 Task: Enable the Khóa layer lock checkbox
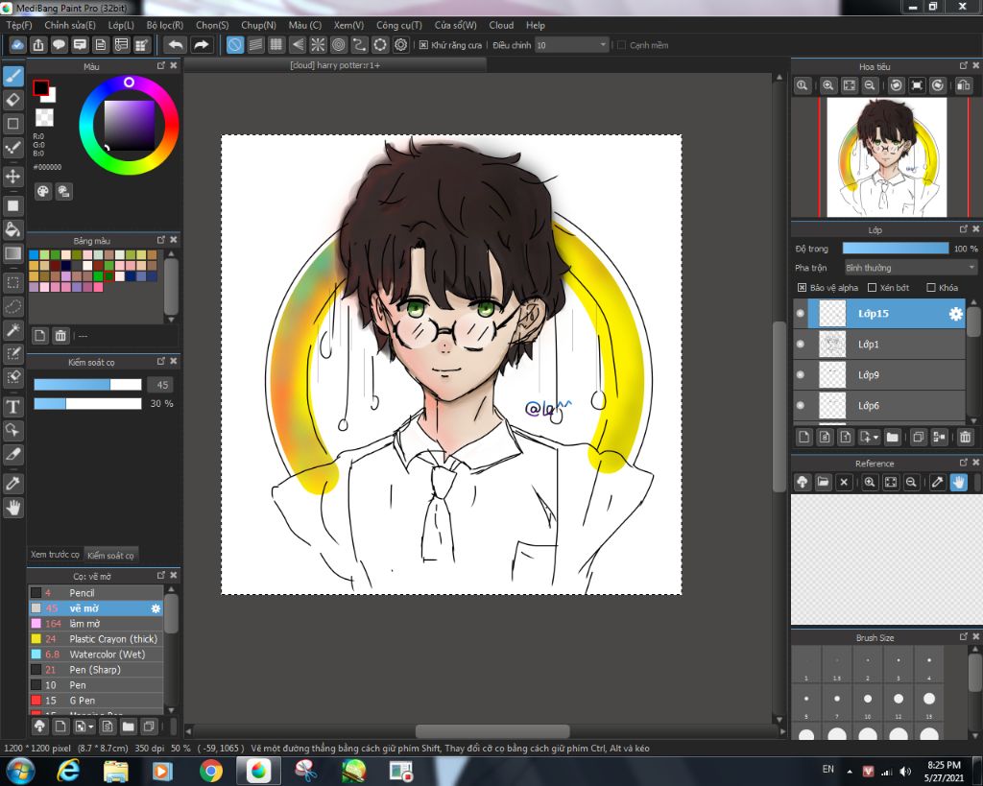(x=931, y=288)
